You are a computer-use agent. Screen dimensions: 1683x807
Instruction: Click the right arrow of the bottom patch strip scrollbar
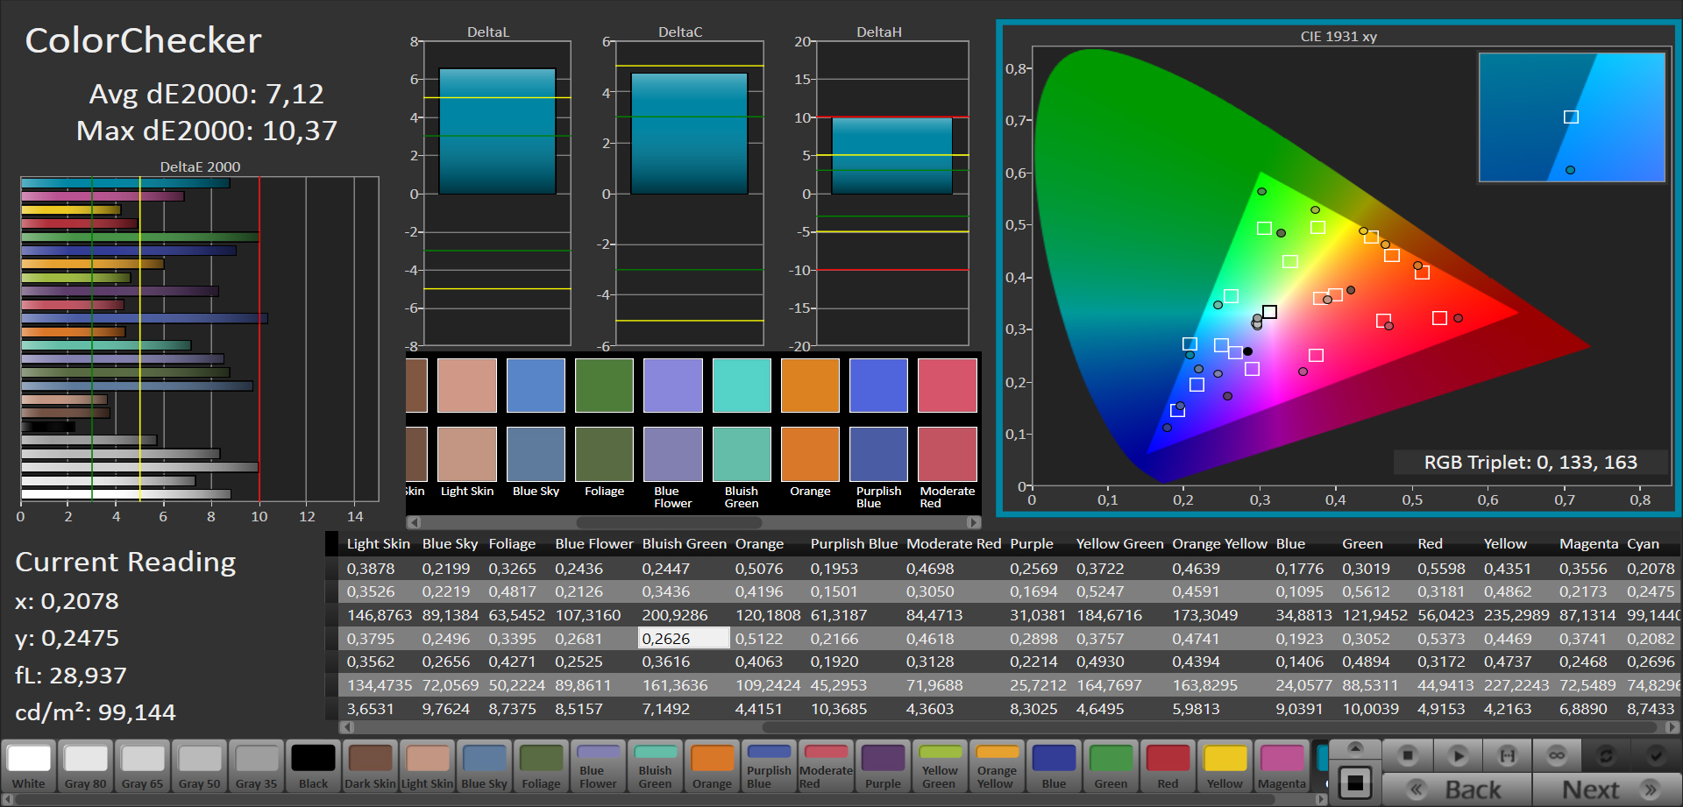[x=1322, y=800]
